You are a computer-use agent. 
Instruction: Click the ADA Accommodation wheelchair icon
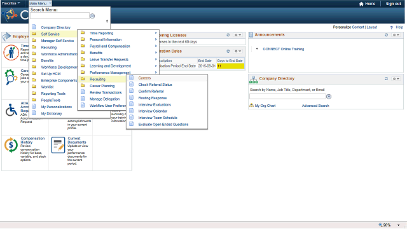pyautogui.click(x=11, y=110)
